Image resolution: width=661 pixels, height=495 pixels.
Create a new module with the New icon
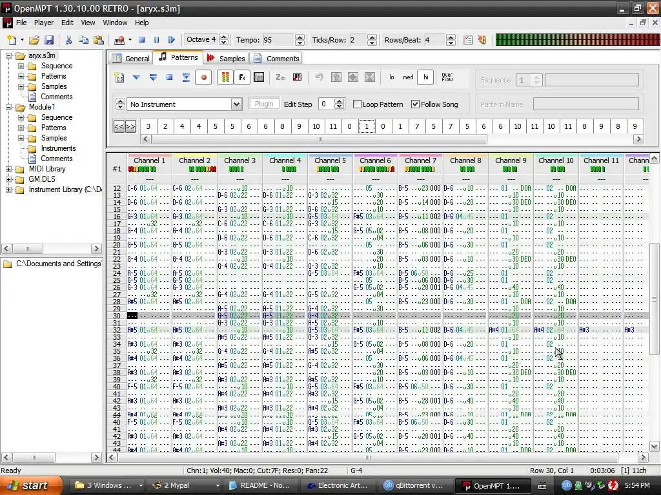point(12,40)
